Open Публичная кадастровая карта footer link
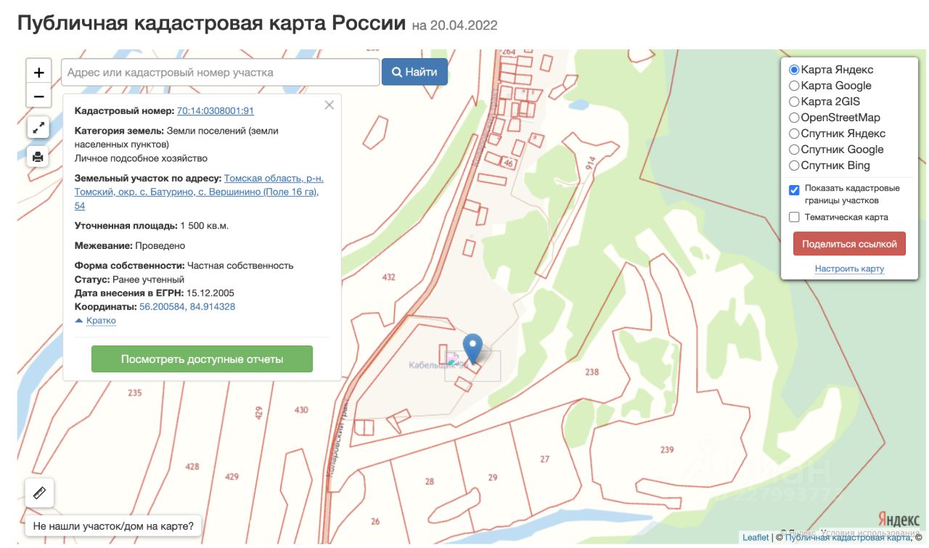The height and width of the screenshot is (548, 929). [x=847, y=537]
